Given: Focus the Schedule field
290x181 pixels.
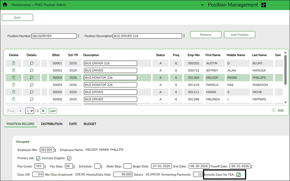Looking at the screenshot, I should [97, 166].
